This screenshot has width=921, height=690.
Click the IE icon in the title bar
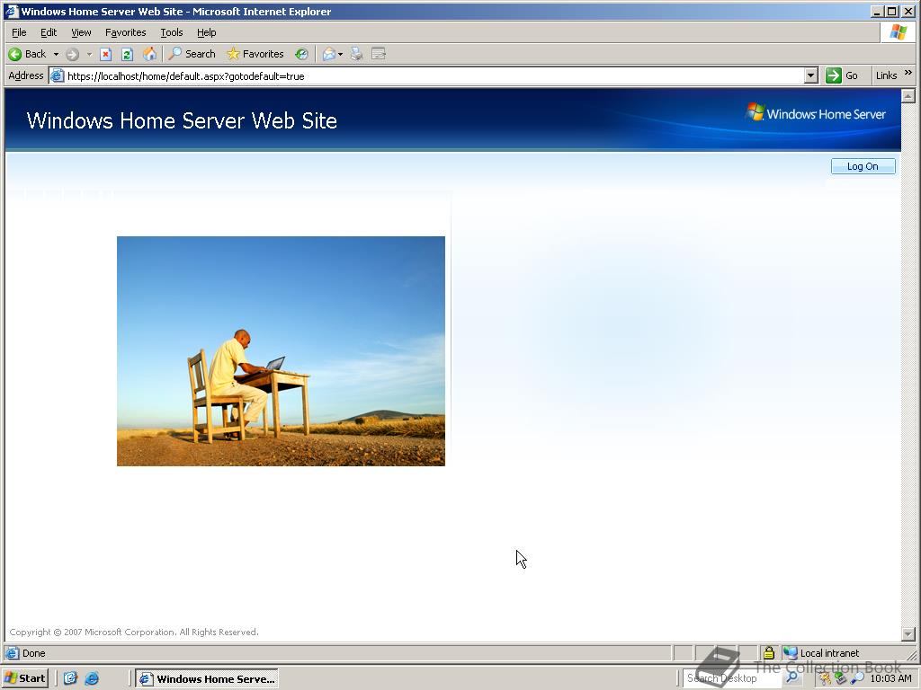pyautogui.click(x=11, y=11)
